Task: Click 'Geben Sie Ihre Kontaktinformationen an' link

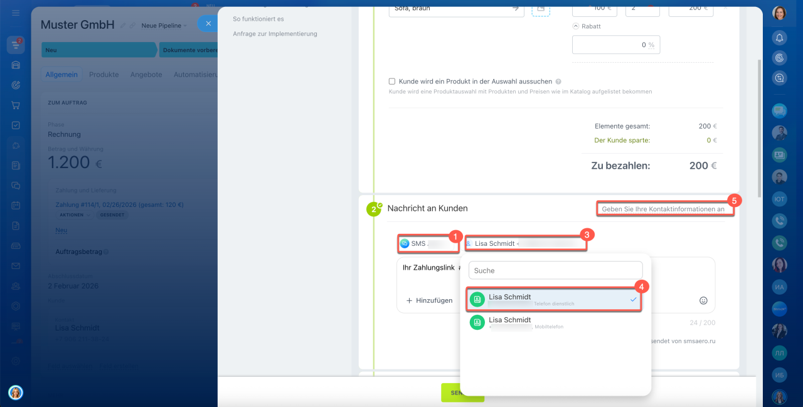Action: point(663,209)
